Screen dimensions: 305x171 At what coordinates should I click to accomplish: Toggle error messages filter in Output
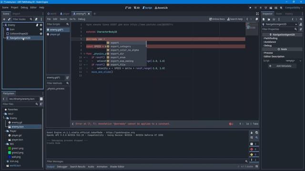(x=254, y=149)
